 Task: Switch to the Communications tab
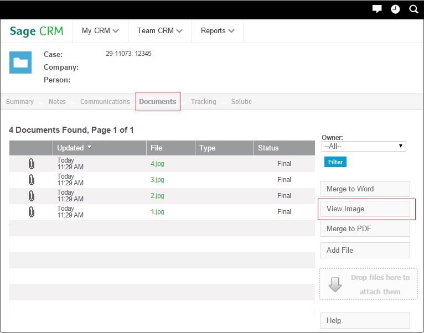pyautogui.click(x=105, y=102)
